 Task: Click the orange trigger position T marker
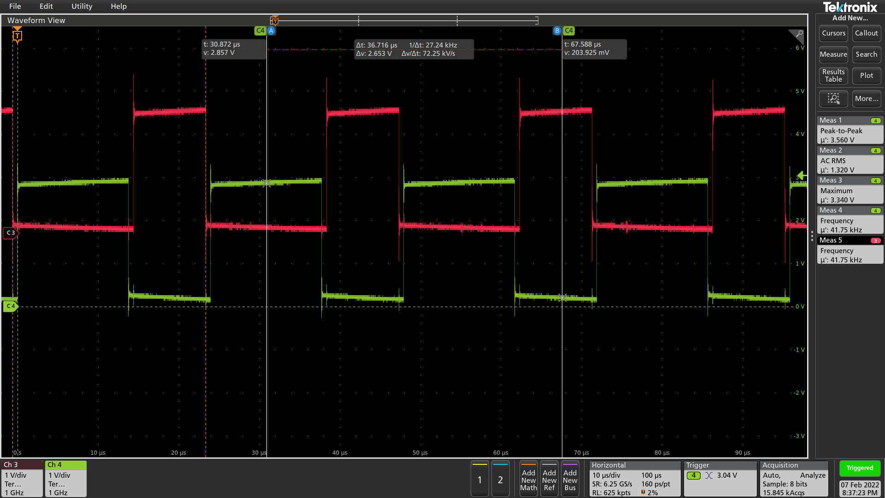point(17,36)
